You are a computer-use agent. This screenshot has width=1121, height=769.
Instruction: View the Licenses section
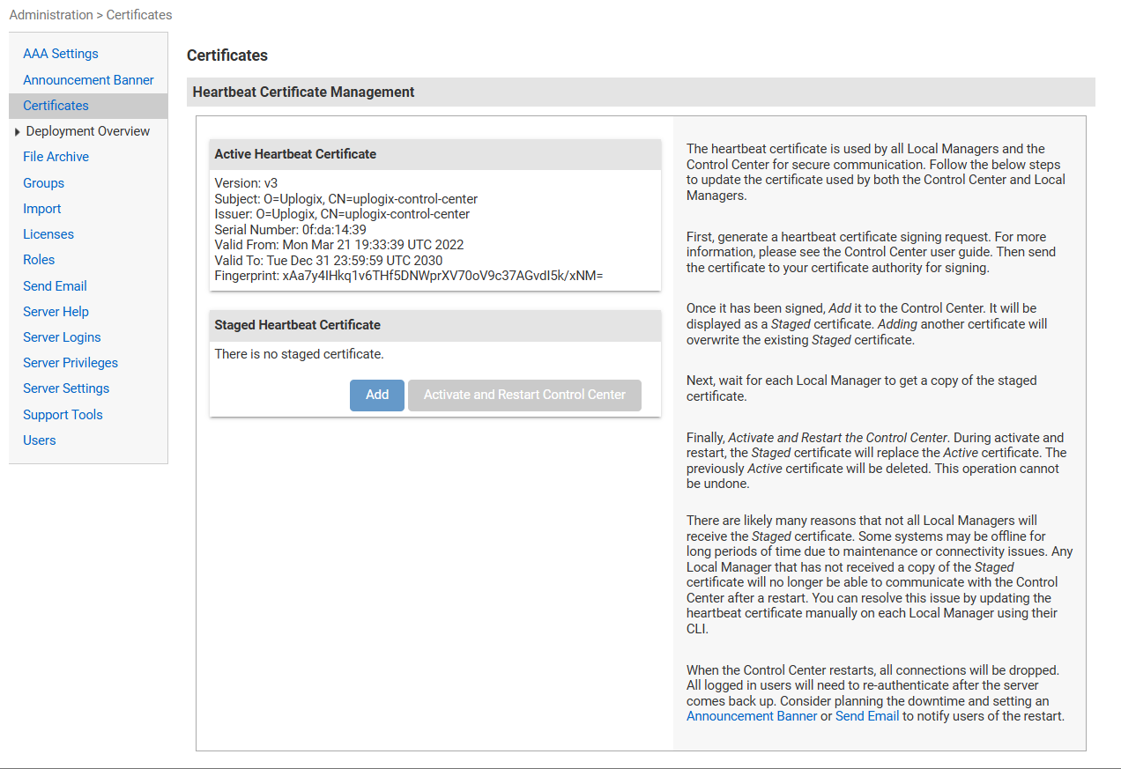[48, 234]
